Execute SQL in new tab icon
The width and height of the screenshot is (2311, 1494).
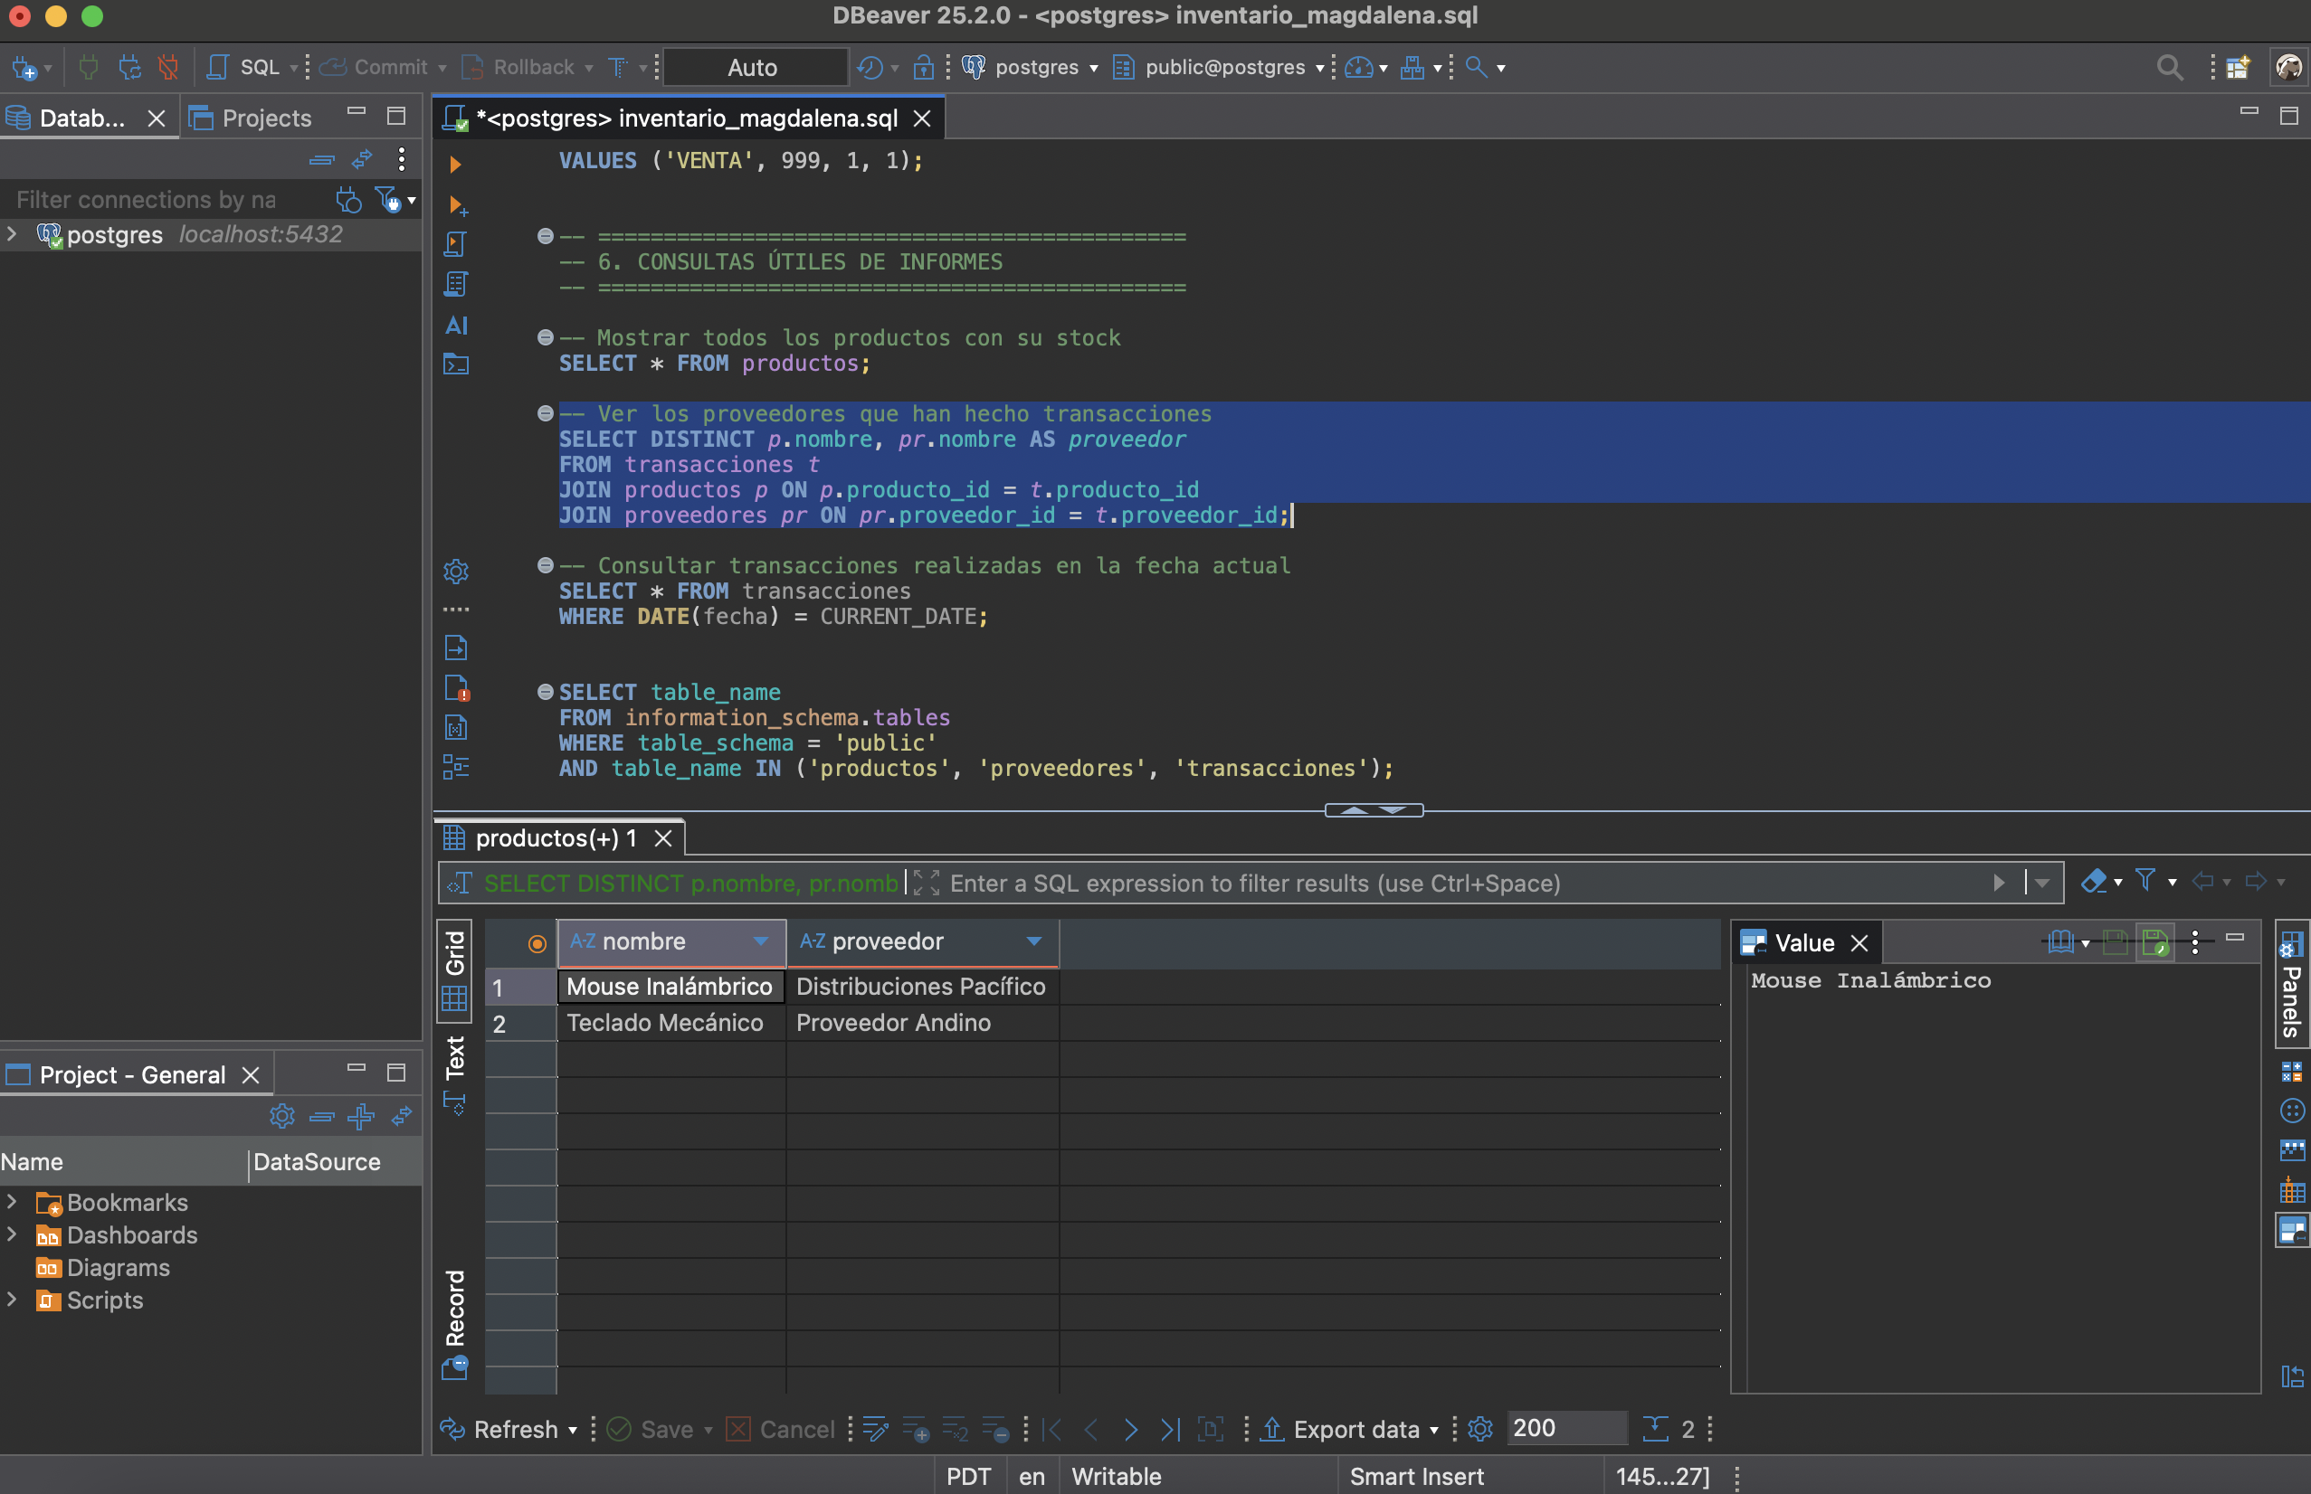coord(457,204)
